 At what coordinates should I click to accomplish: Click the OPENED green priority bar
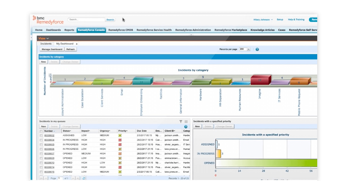[266, 163]
